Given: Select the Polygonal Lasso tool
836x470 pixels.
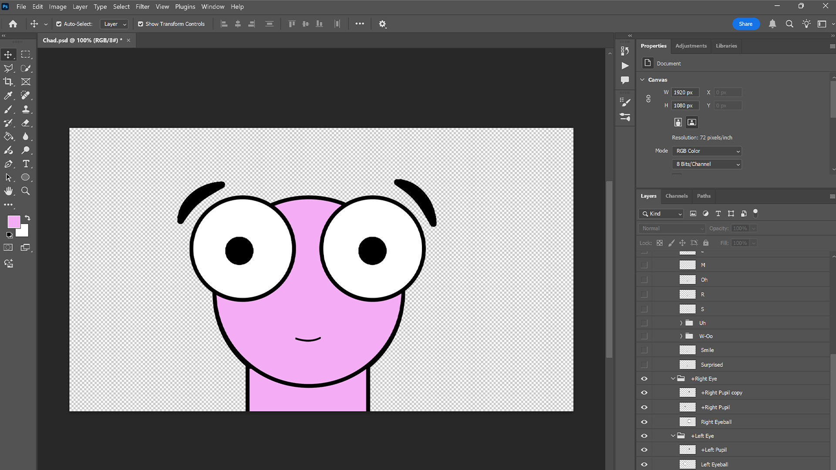Looking at the screenshot, I should (x=8, y=68).
